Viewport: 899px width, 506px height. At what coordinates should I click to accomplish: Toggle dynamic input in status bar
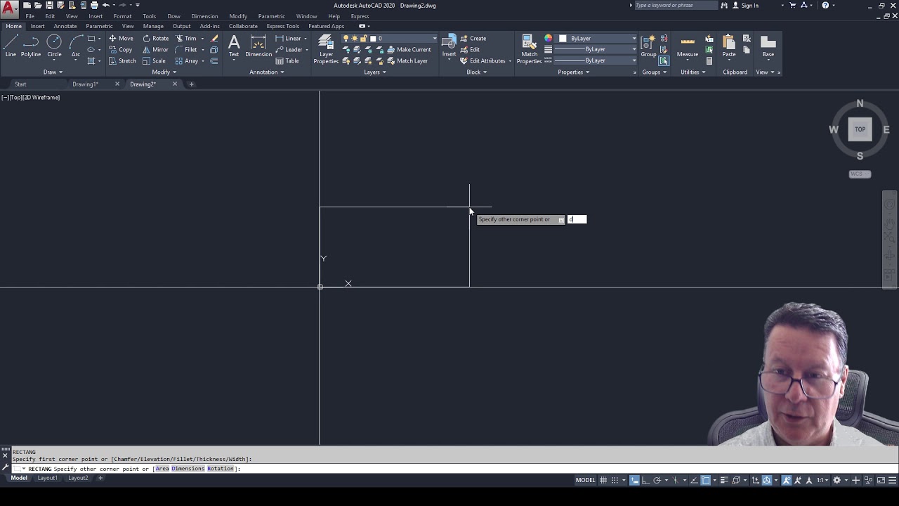[634, 481]
